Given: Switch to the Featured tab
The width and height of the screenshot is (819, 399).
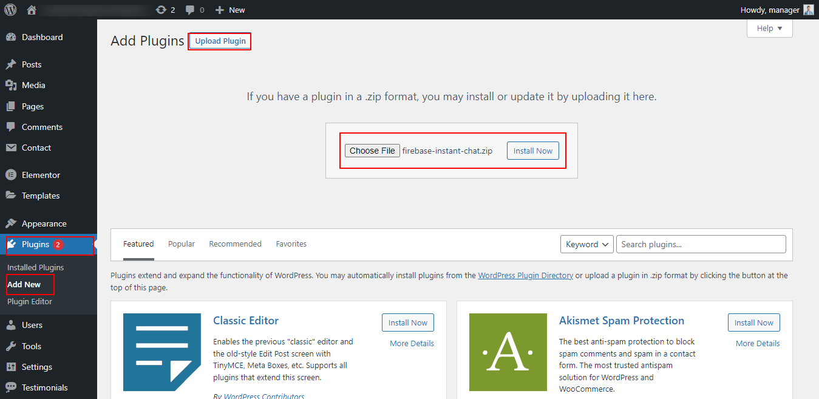Looking at the screenshot, I should 138,244.
